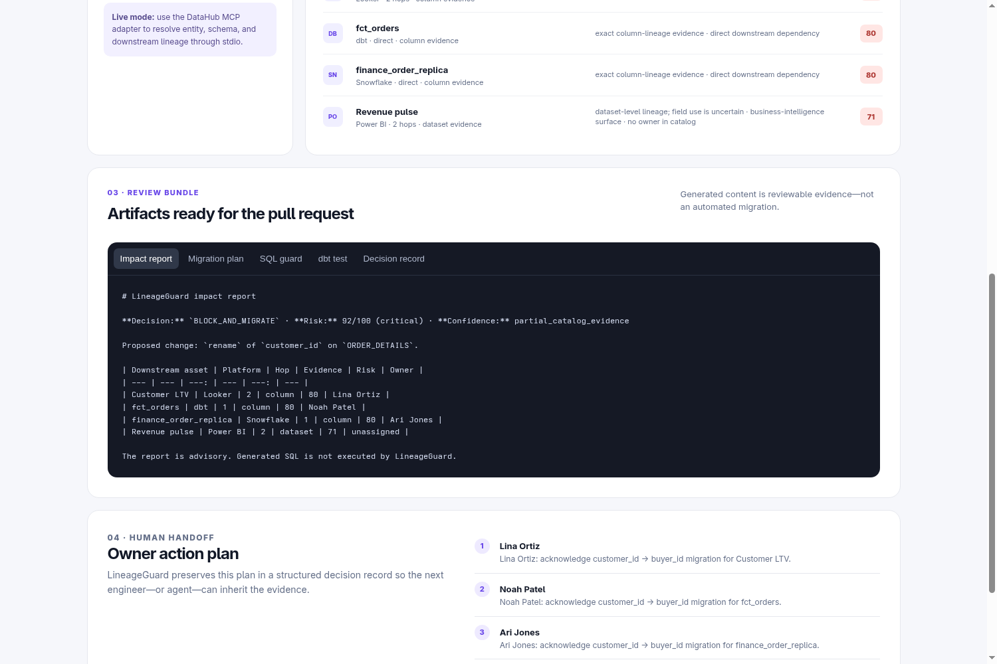
Task: Show the dbt test tab
Action: tap(332, 259)
